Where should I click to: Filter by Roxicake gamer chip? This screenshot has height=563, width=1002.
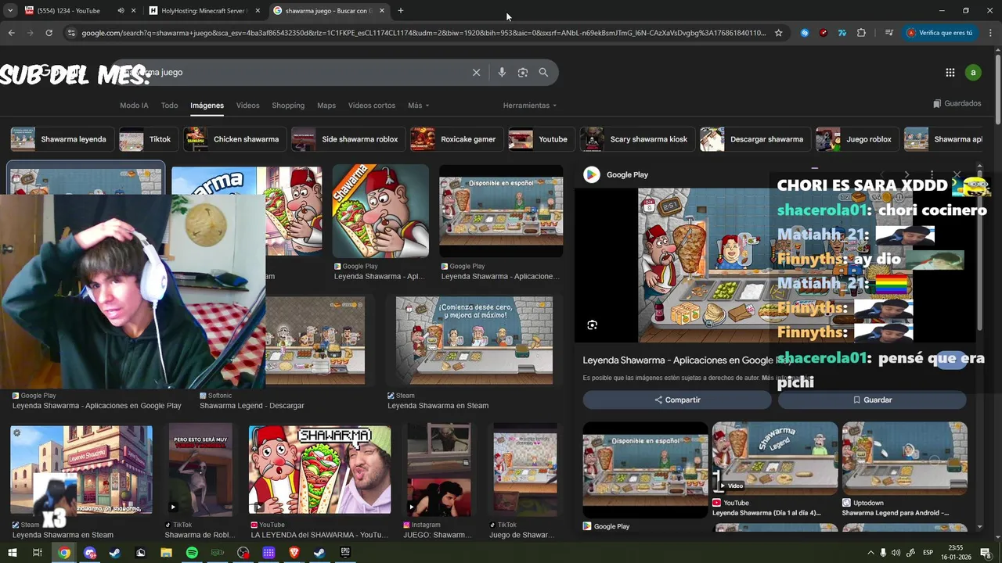pyautogui.click(x=457, y=139)
